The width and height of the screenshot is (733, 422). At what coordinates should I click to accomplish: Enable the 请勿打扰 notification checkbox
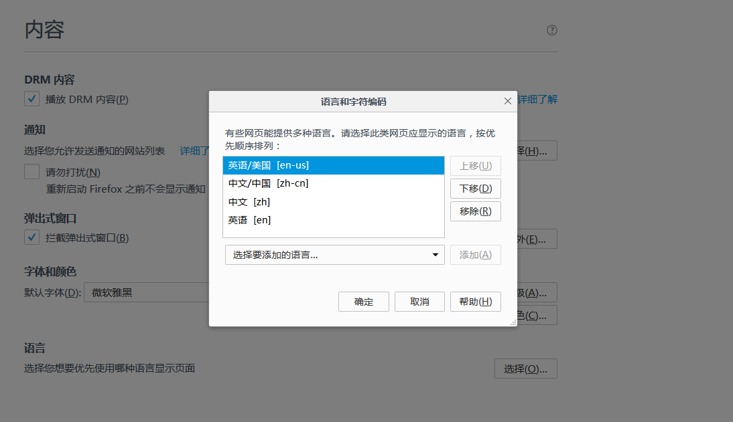[x=31, y=172]
